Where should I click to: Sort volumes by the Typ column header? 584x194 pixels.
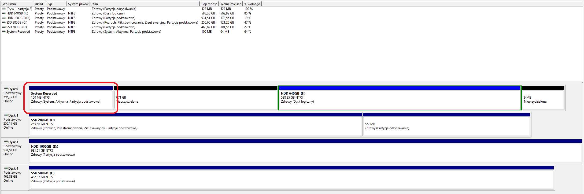point(56,4)
